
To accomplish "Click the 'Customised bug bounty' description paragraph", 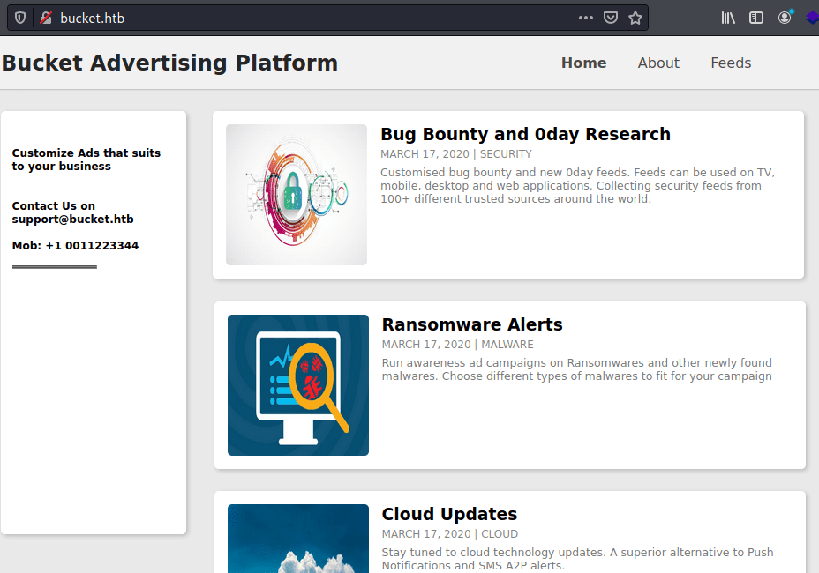I will coord(578,186).
